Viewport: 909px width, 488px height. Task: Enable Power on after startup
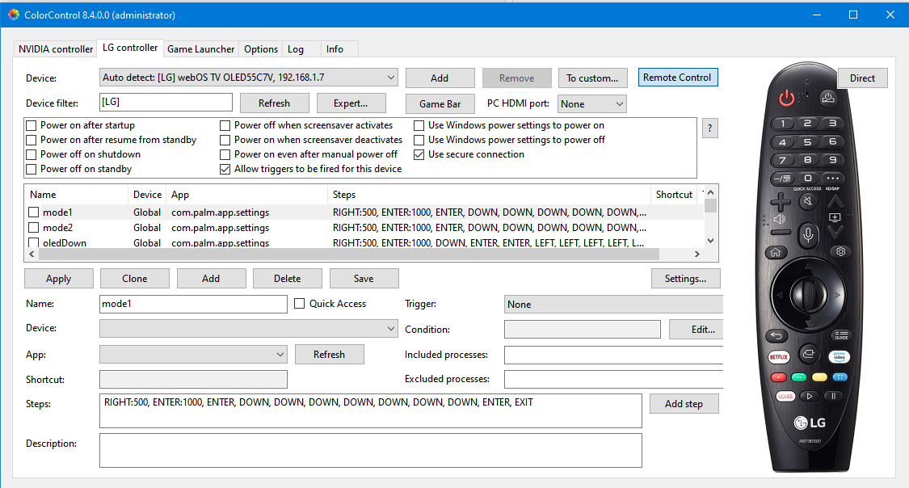click(x=32, y=125)
